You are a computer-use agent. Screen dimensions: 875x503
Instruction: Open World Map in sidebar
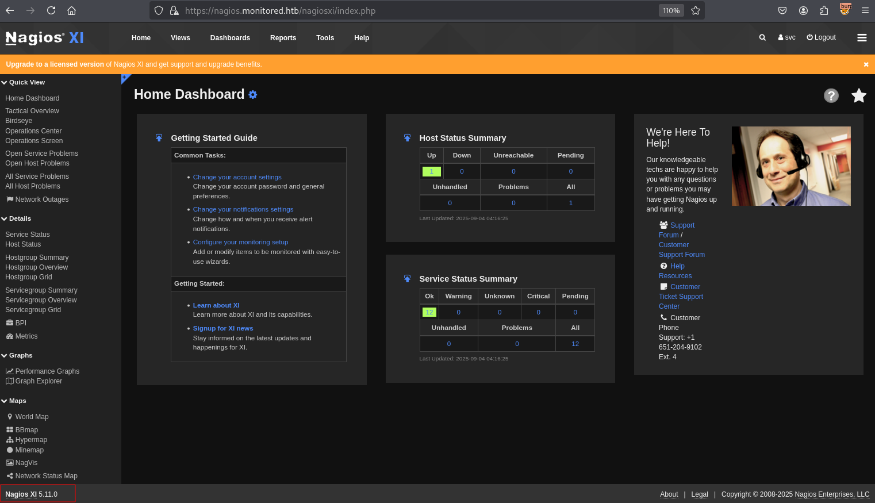[28, 417]
